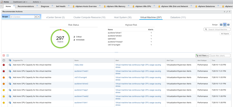
Task: Click the All Objects button
Action: point(225,34)
